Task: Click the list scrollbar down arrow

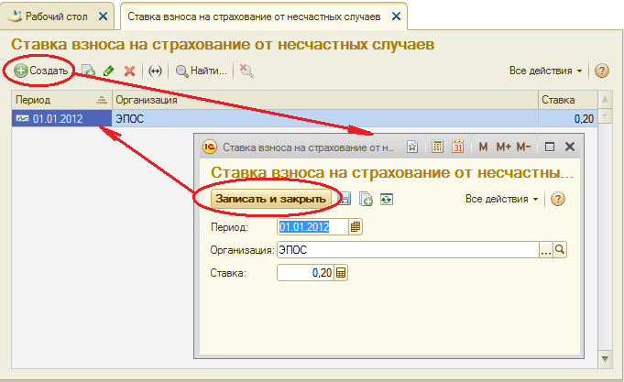Action: tap(605, 359)
